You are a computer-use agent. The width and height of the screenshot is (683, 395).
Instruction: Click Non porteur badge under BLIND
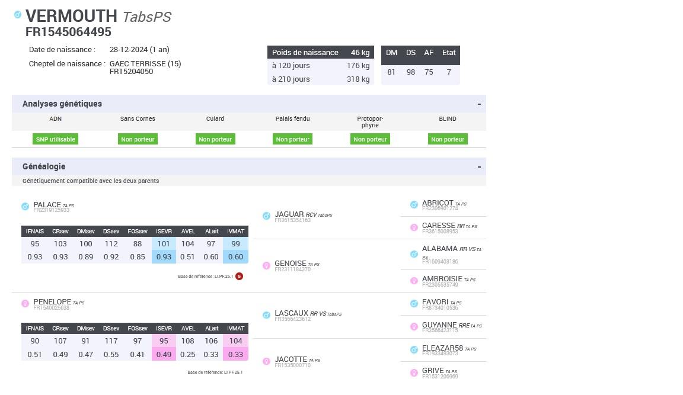click(448, 139)
